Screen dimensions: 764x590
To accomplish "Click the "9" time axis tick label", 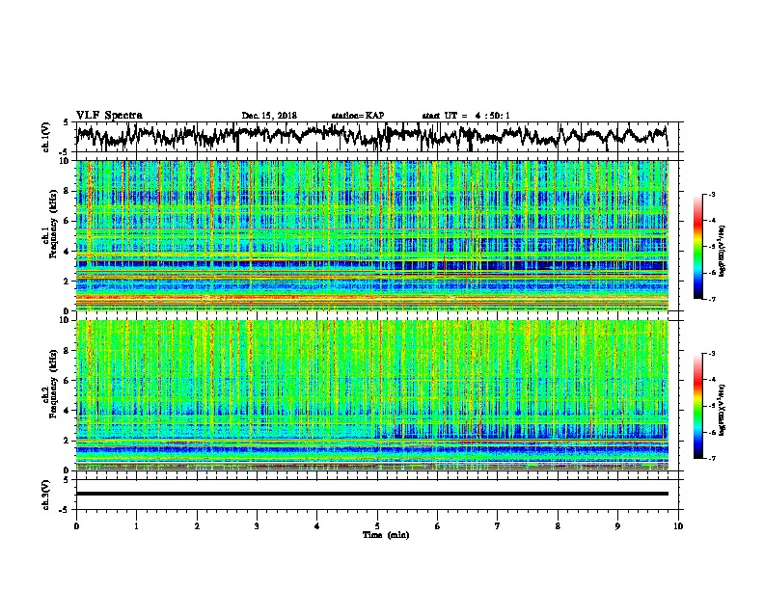I will coord(617,525).
